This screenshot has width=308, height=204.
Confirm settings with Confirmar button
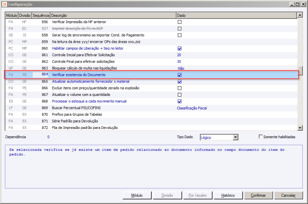[x=258, y=196]
